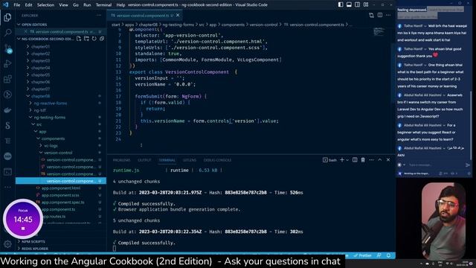476x268 pixels.
Task: Open the Docker whale view in activity bar
Action: tap(7, 110)
